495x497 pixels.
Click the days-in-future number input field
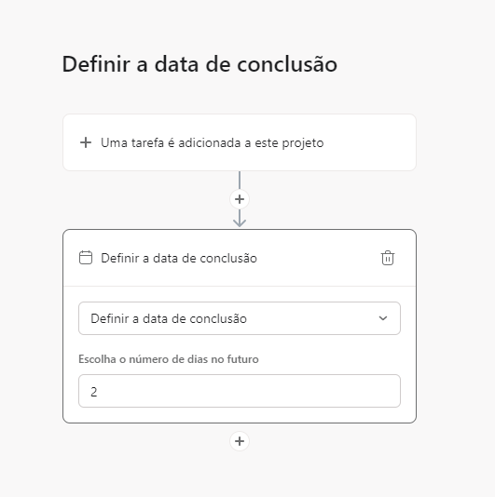coord(240,391)
